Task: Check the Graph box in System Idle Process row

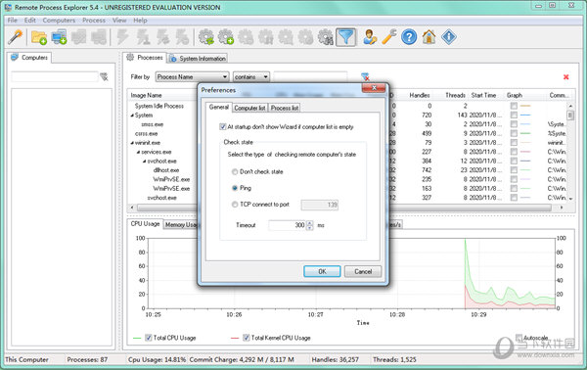Action: click(x=514, y=106)
